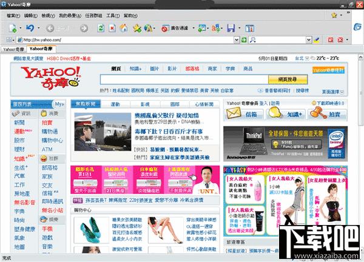Viewport: 364px width, 262px height.
Task: Switch to the 國際 news tab
Action: 175,104
